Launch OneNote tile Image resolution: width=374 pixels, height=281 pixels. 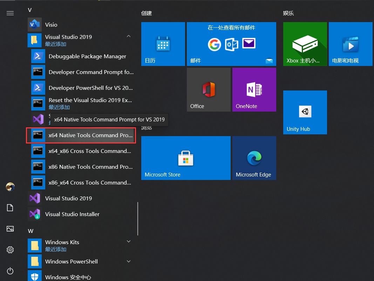pos(254,89)
